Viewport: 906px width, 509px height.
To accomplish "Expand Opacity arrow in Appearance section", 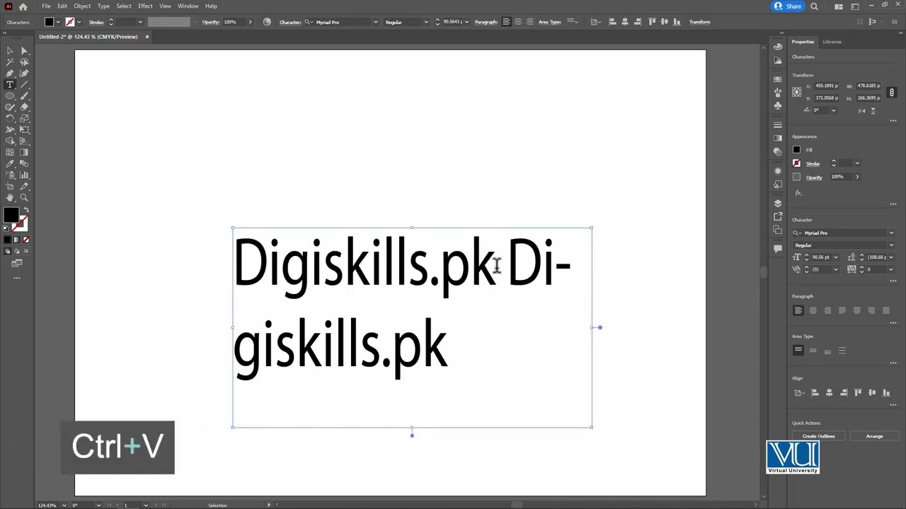I will coord(857,177).
